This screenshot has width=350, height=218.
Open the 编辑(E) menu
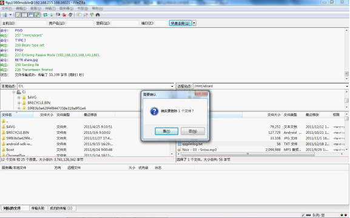tap(21, 8)
